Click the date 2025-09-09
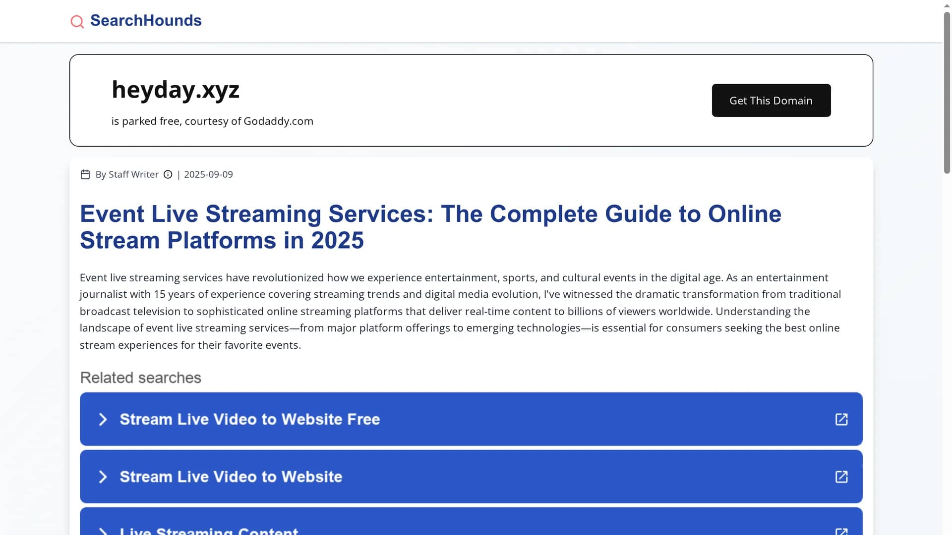This screenshot has height=535, width=952. point(208,174)
